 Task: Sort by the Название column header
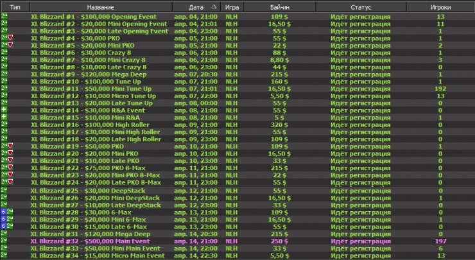click(x=101, y=7)
